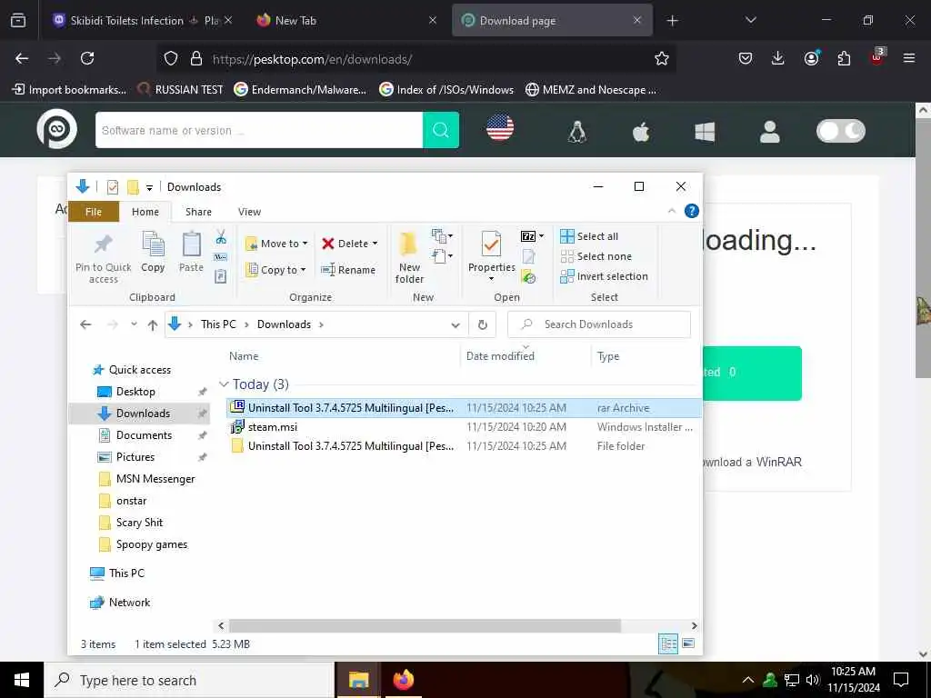Open the Copy to dropdown
This screenshot has width=931, height=698.
click(276, 269)
